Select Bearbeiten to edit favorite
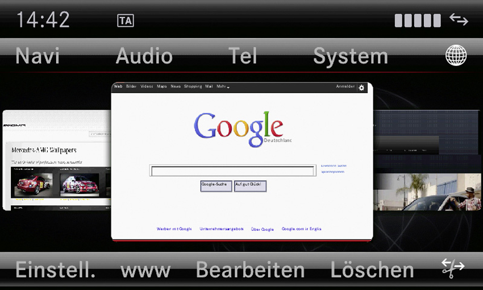The height and width of the screenshot is (290, 483). pyautogui.click(x=250, y=270)
